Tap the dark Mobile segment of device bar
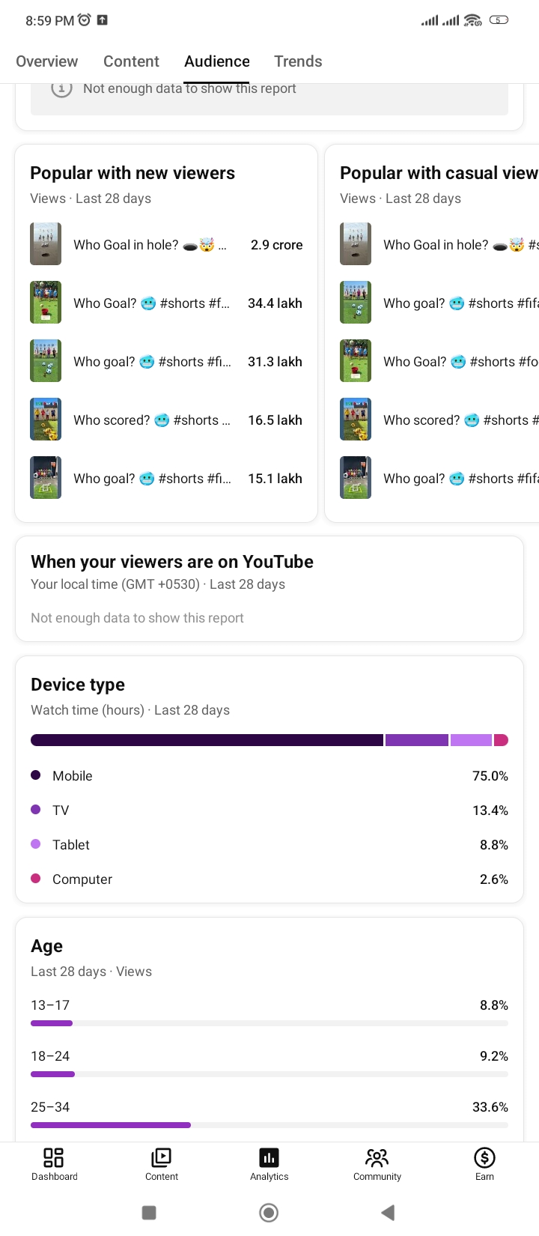This screenshot has height=1236, width=539. coord(207,740)
